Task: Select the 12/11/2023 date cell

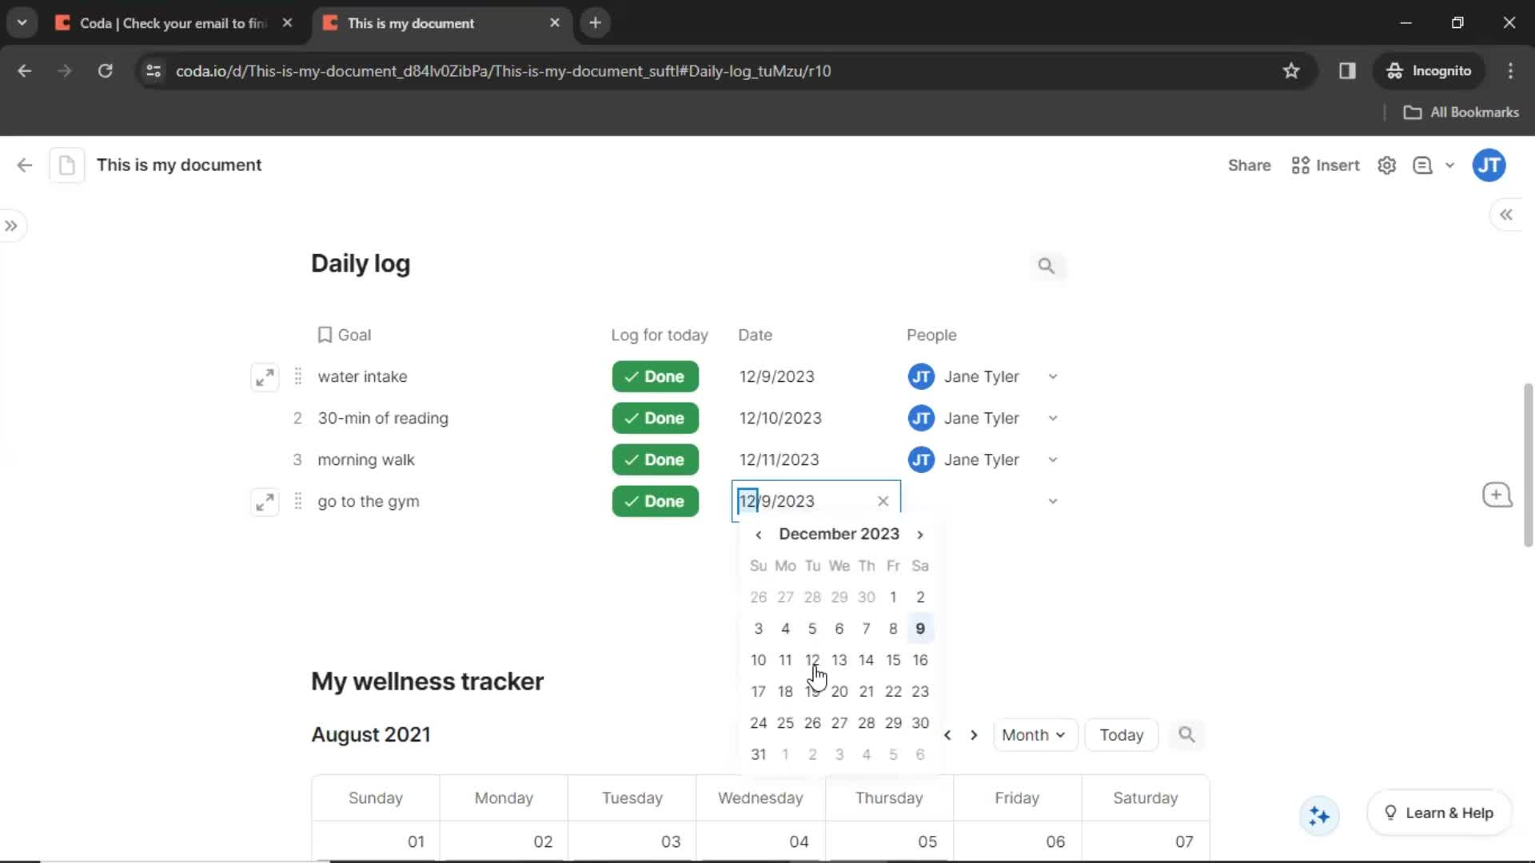Action: 779,459
